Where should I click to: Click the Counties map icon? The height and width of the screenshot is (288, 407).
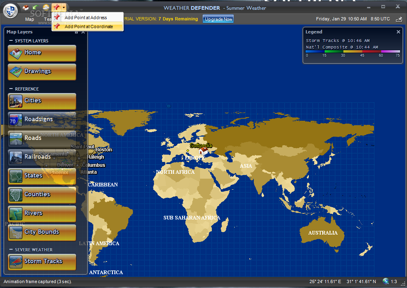point(16,195)
